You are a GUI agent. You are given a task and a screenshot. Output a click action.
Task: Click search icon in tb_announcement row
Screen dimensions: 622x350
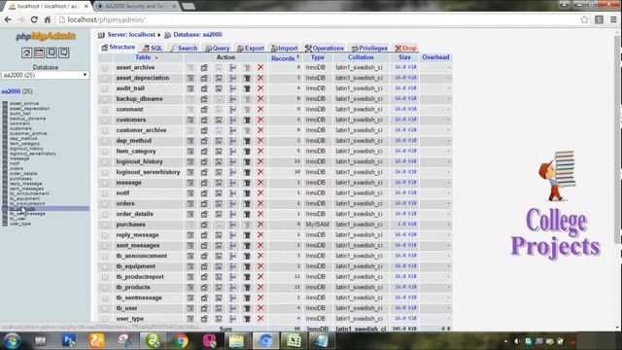219,256
